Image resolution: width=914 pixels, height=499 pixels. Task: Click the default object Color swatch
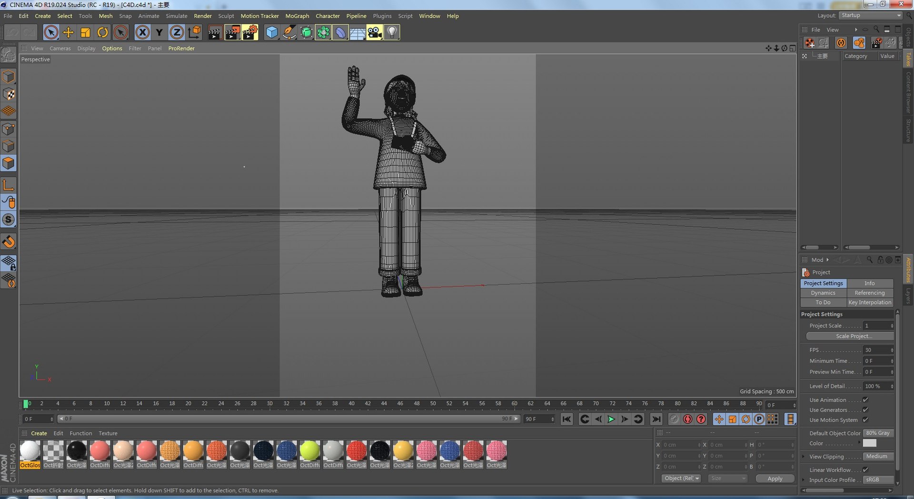pos(869,443)
